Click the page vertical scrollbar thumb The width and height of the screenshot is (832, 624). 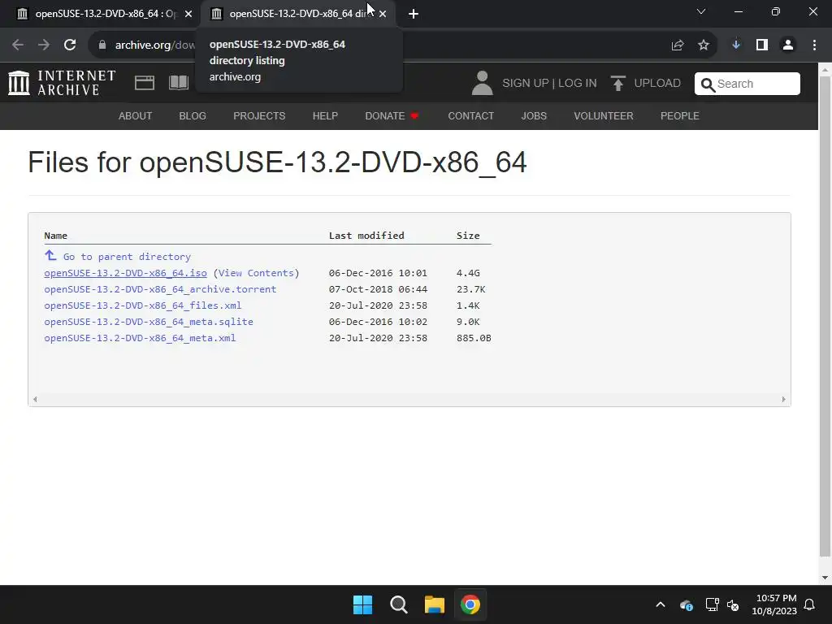coord(825,316)
